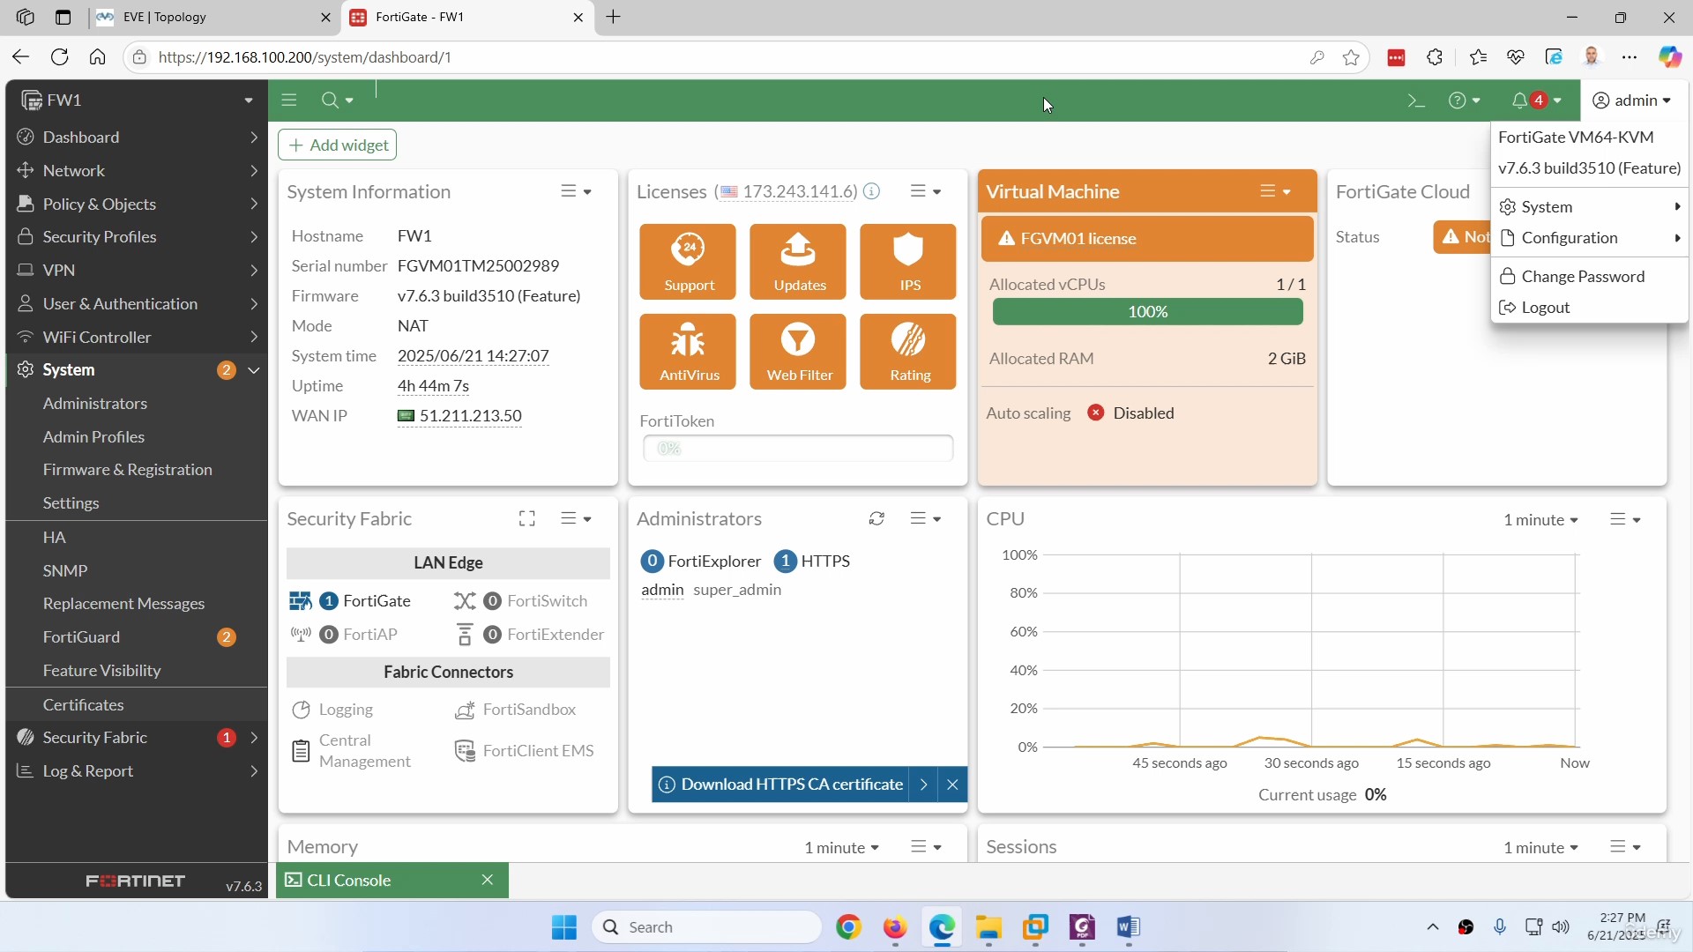The width and height of the screenshot is (1693, 952).
Task: Switch to the EVE | Topology tab
Action: click(215, 18)
